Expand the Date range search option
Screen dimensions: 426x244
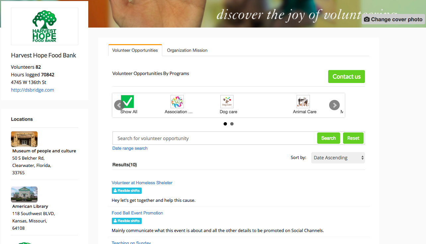[x=130, y=148]
